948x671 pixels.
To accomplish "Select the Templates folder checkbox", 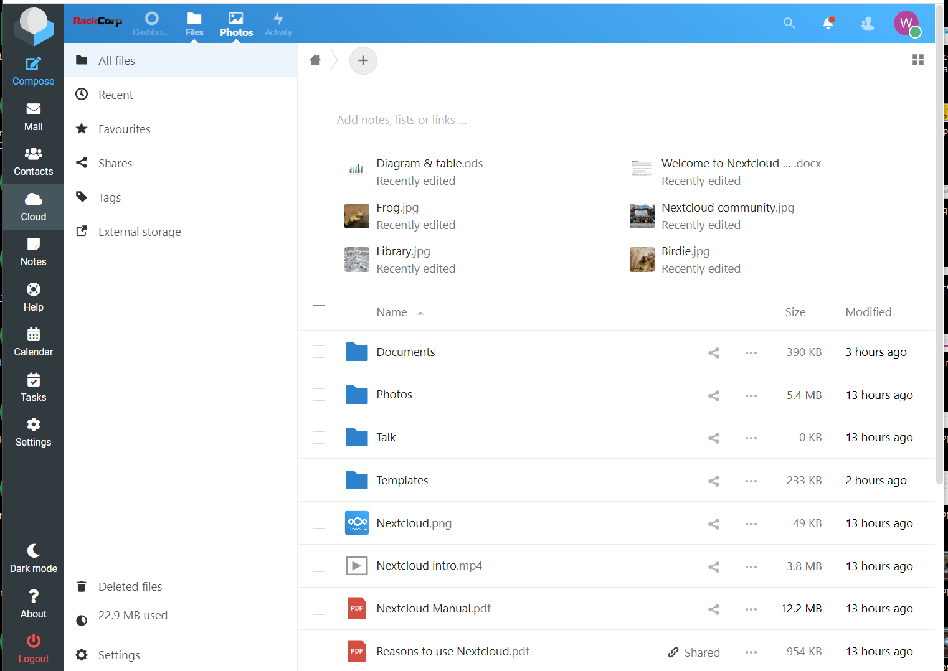I will coord(319,480).
